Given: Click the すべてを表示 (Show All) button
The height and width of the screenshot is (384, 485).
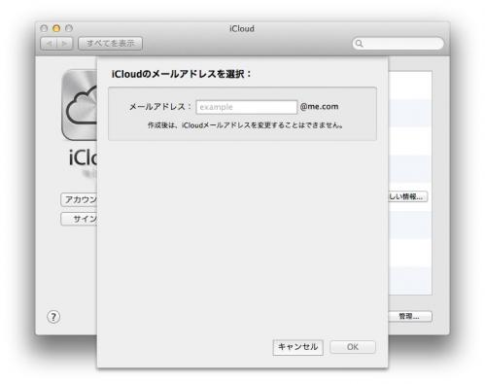Looking at the screenshot, I should coord(110,43).
